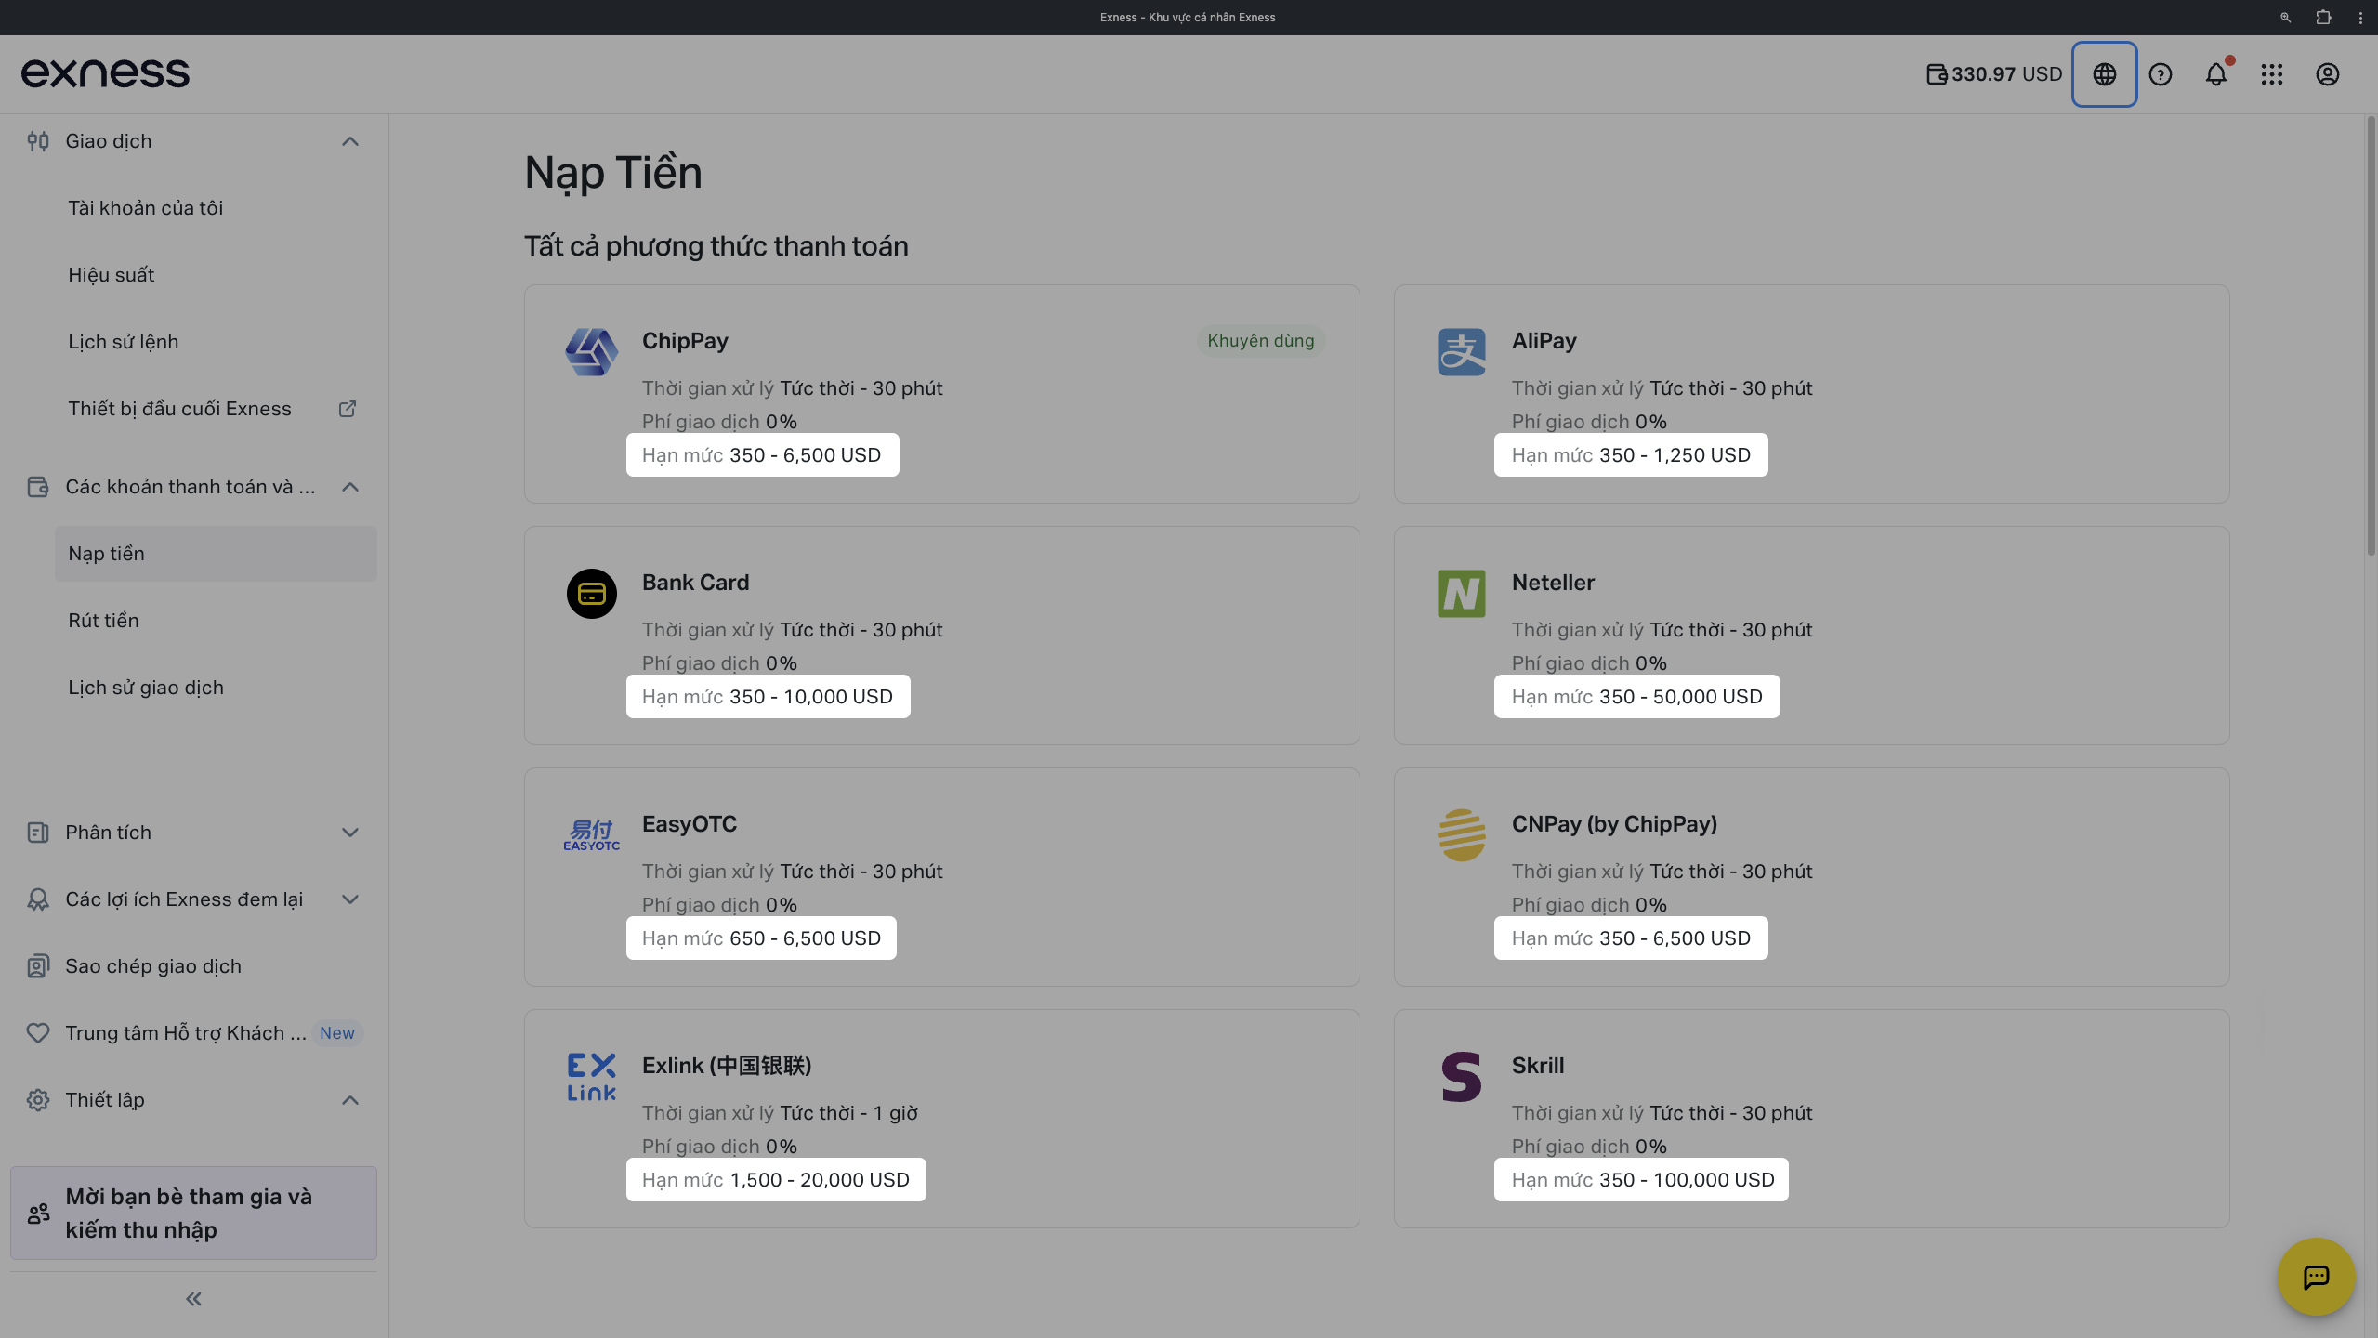2378x1338 pixels.
Task: Open the apps grid menu
Action: tap(2272, 74)
